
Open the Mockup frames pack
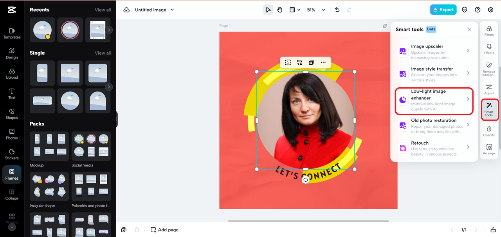49,147
